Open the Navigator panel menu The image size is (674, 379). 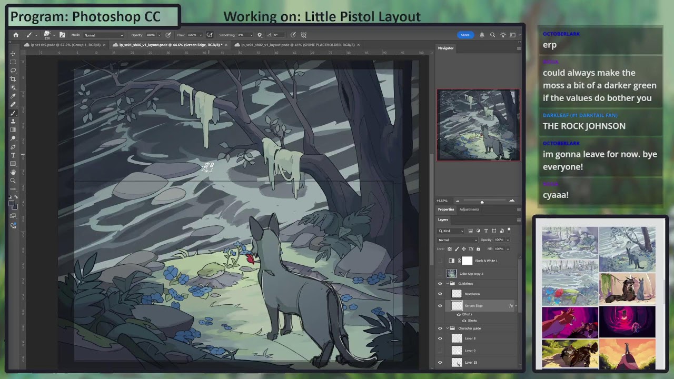point(519,48)
